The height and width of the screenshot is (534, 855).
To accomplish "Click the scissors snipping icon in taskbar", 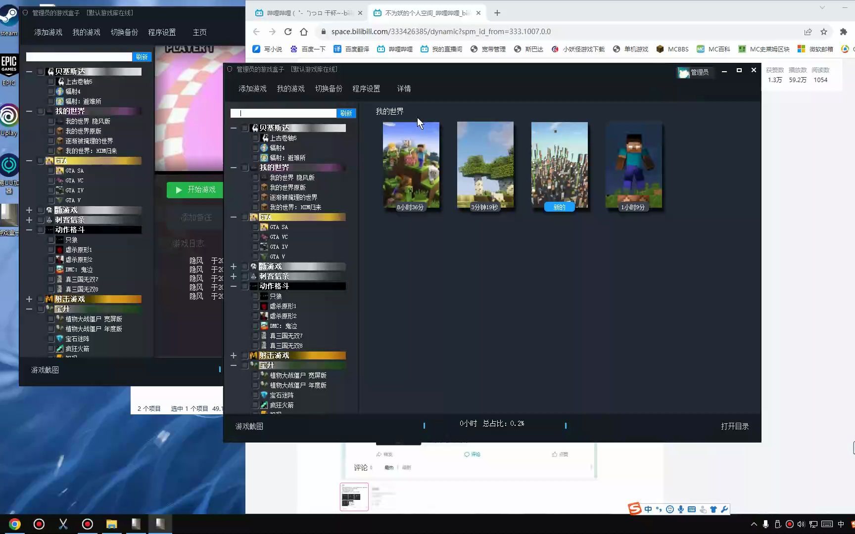I will [63, 524].
